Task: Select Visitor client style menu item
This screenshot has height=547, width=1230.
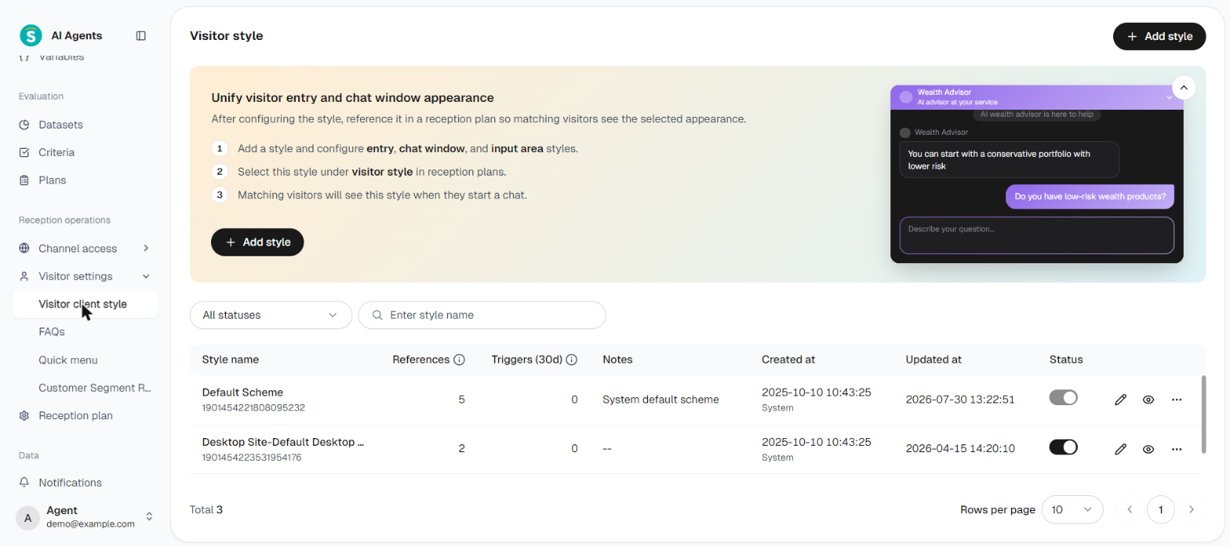Action: click(85, 304)
